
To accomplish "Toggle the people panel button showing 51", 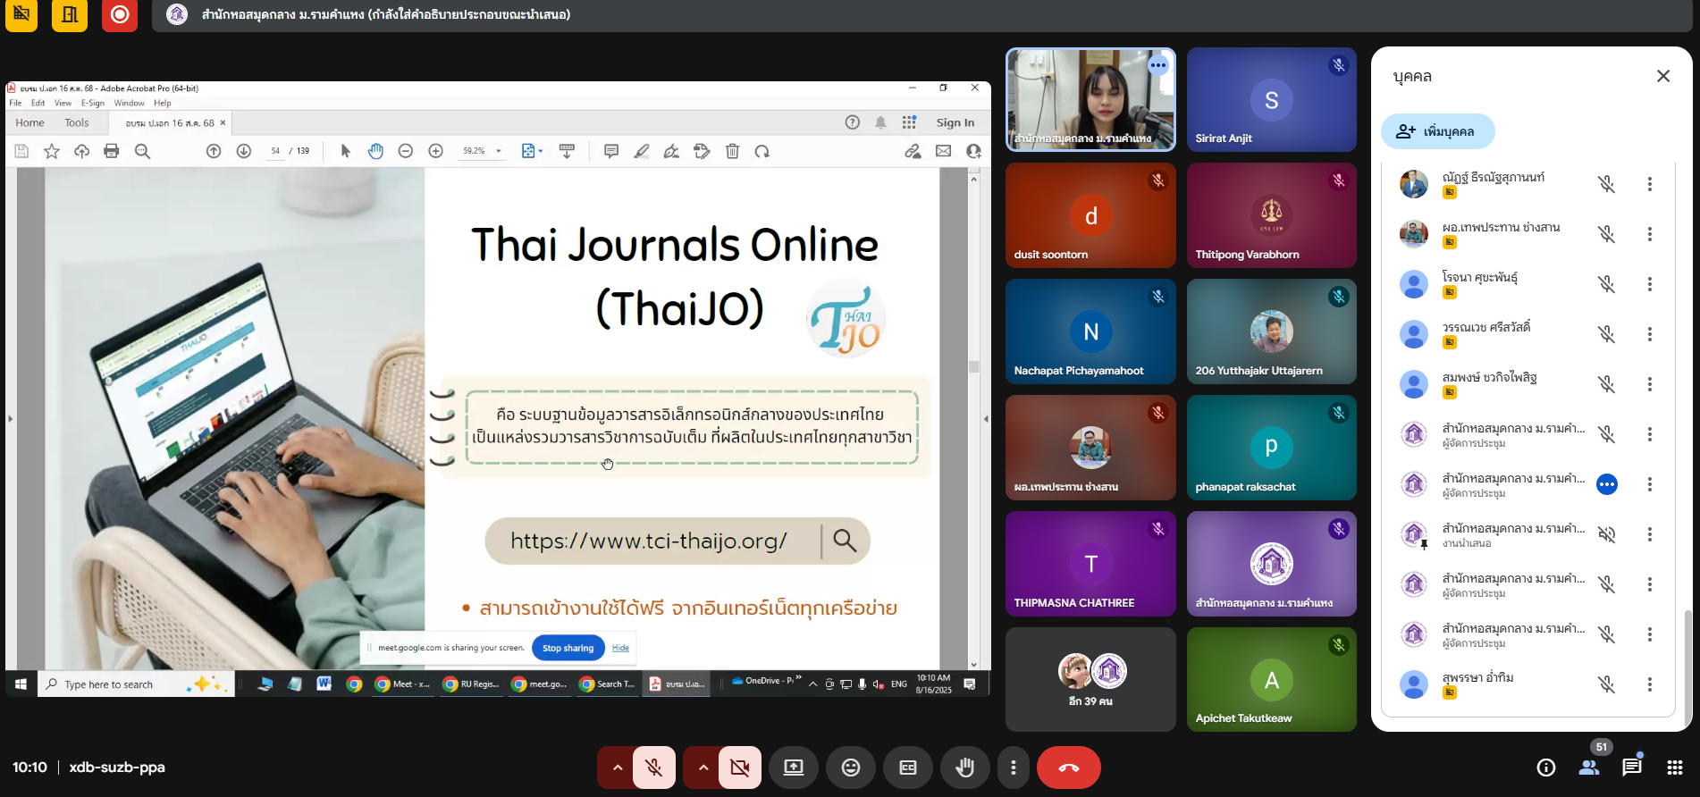I will 1589,767.
